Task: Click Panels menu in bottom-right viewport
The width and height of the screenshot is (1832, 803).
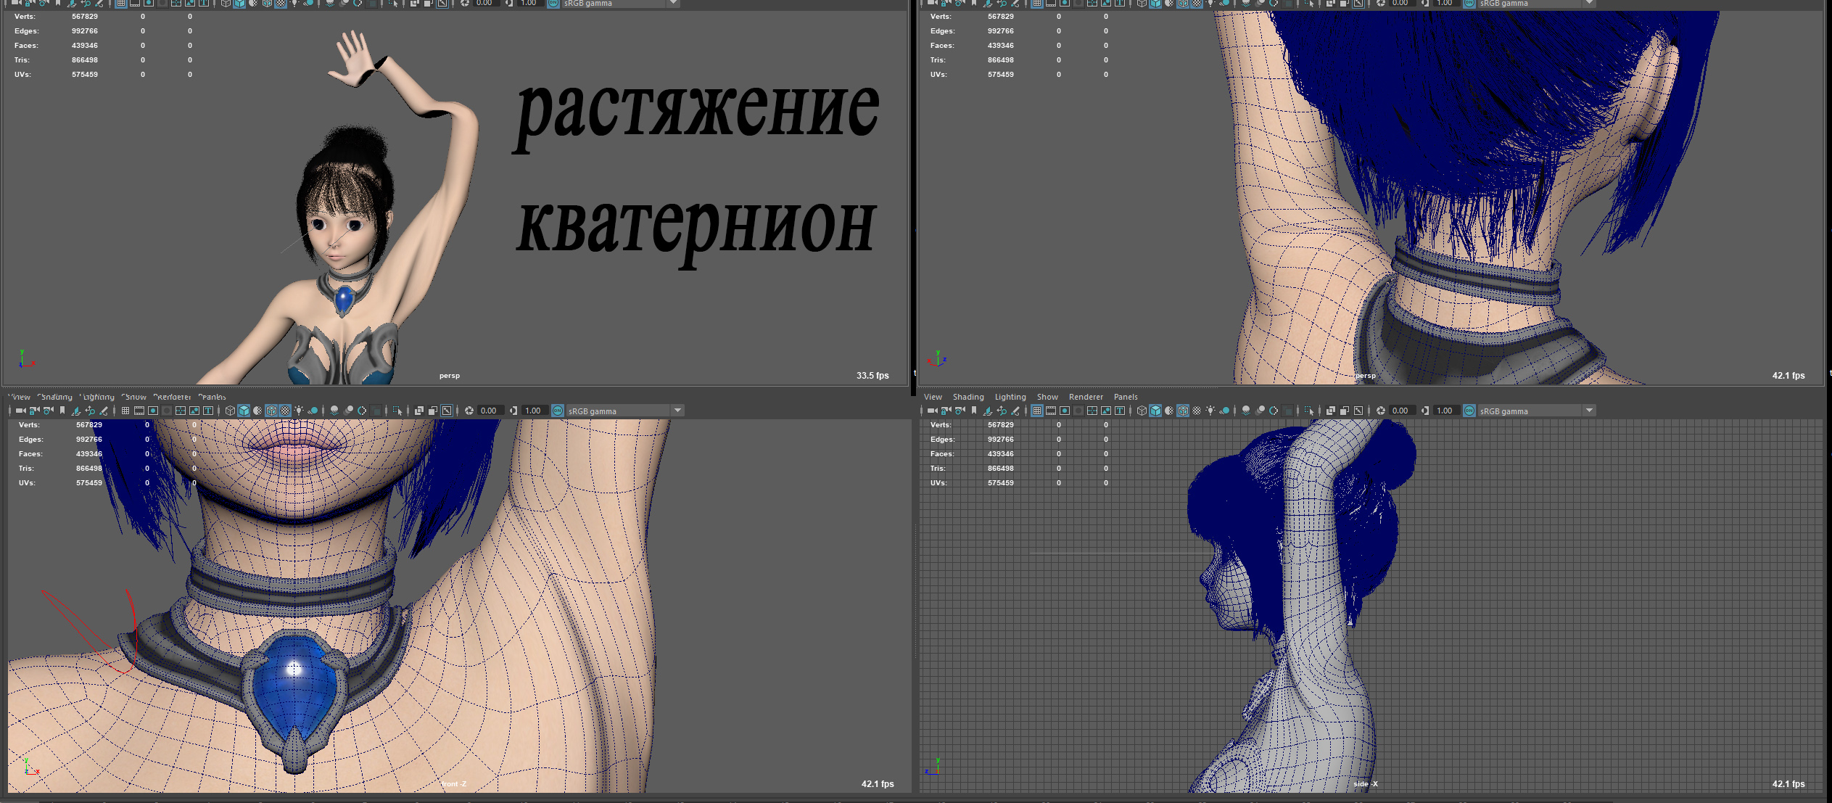Action: [x=1125, y=397]
